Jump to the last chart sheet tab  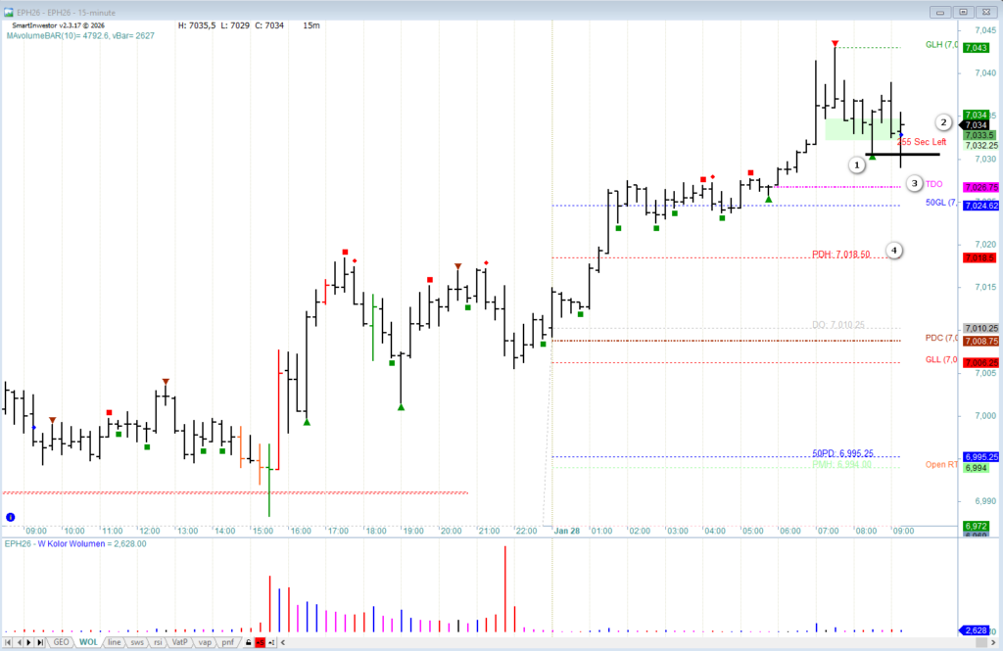pos(42,642)
